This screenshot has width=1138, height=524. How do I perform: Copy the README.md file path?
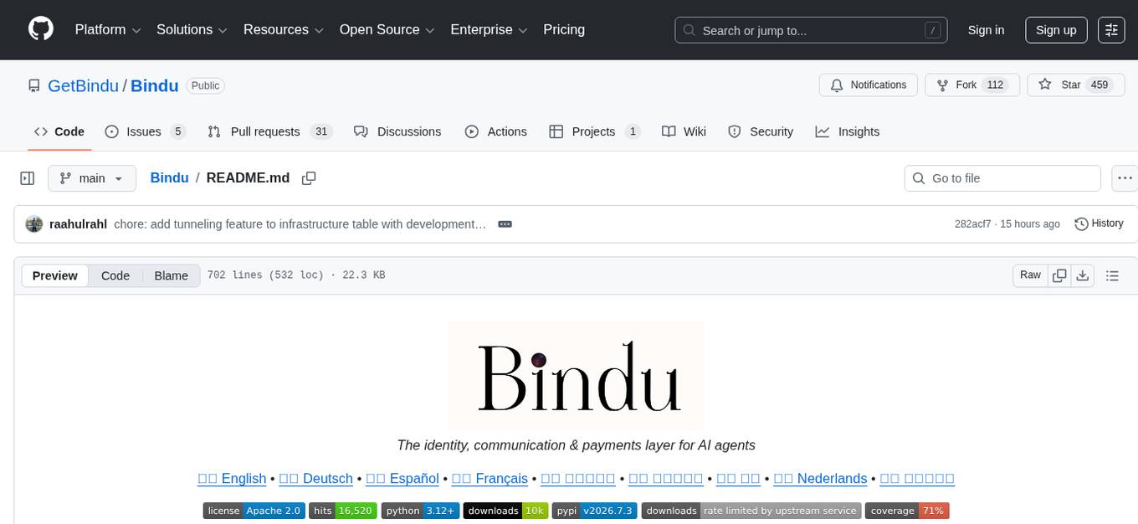click(x=309, y=178)
